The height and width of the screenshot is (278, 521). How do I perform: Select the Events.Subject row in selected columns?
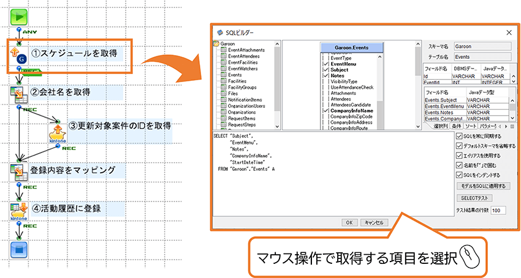[x=466, y=100]
